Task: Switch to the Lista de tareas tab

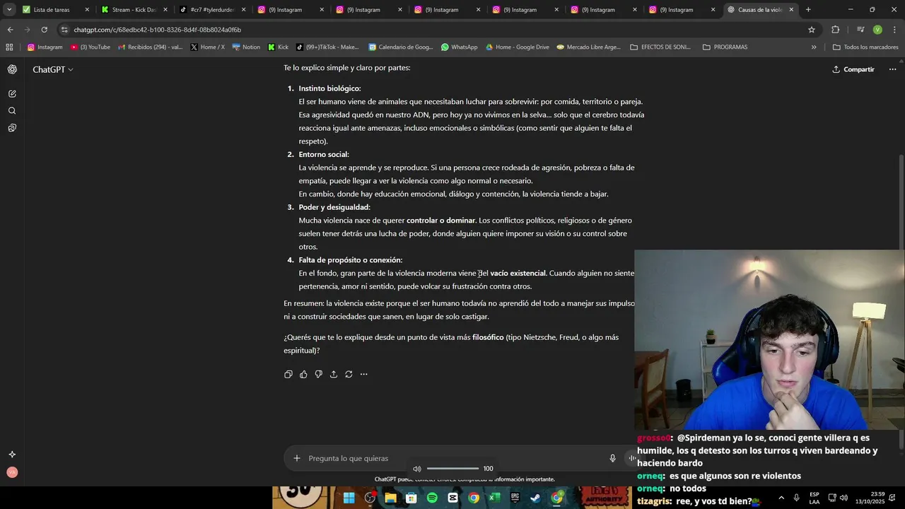Action: click(56, 10)
